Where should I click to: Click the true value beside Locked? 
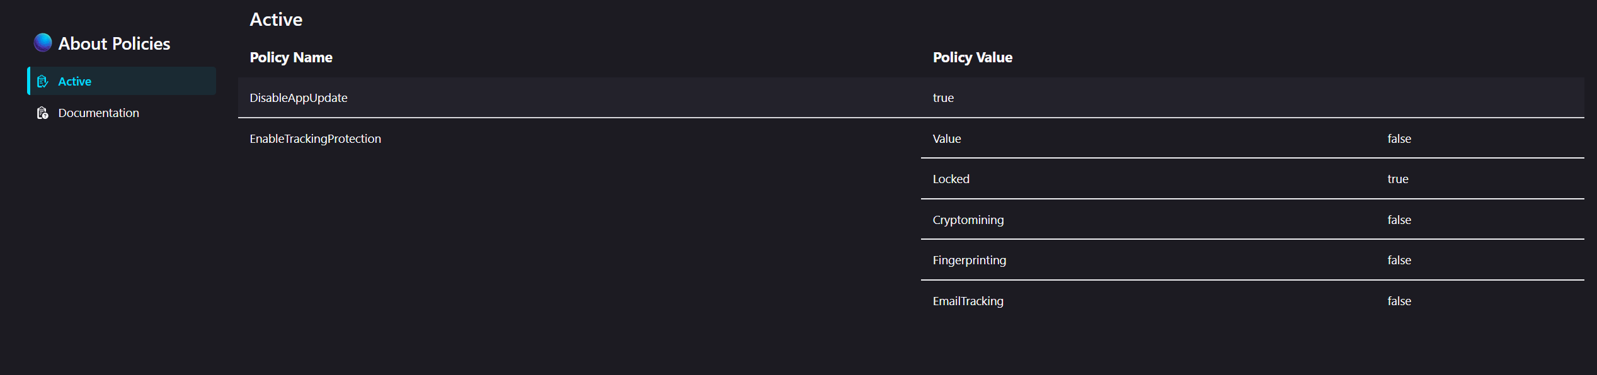coord(1398,179)
